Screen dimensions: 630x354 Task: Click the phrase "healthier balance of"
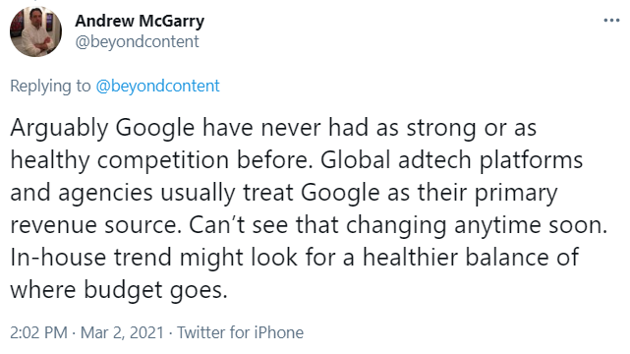coord(471,258)
